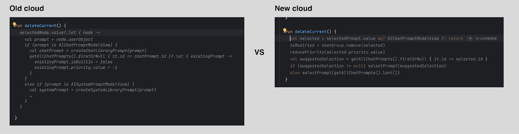Click the existingPrompt.priority.value = -1 line

pyautogui.click(x=76, y=67)
